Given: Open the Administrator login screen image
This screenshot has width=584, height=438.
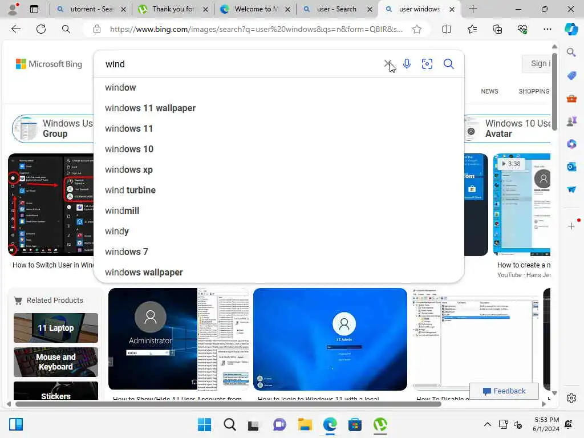Looking at the screenshot, I should [179, 339].
